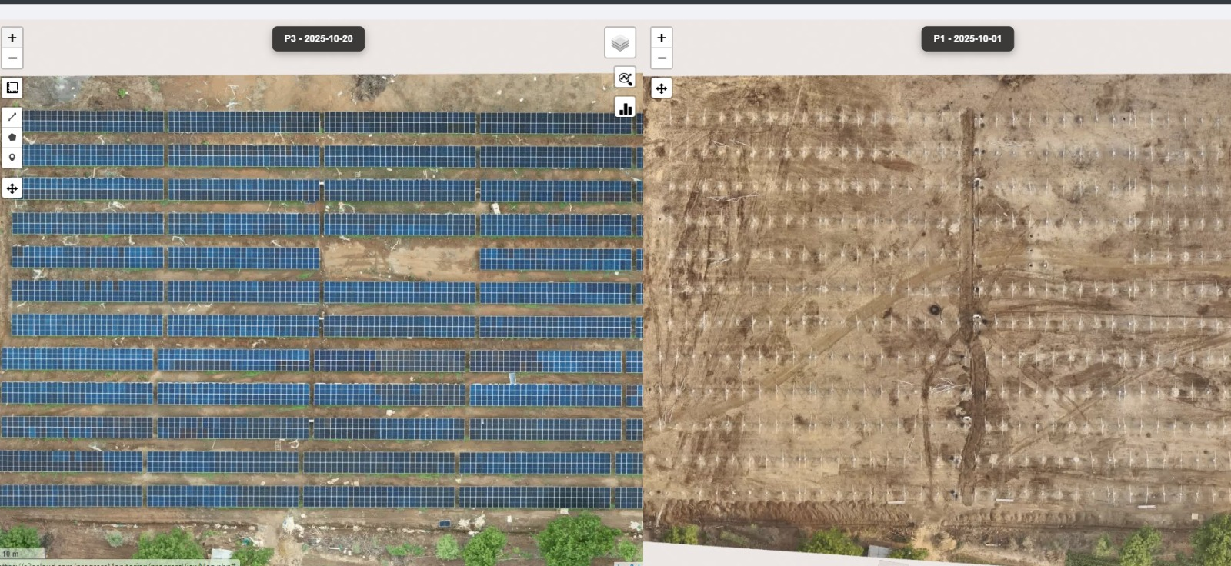Screen dimensions: 1231x566
Task: Select the draw line tool
Action: point(12,117)
